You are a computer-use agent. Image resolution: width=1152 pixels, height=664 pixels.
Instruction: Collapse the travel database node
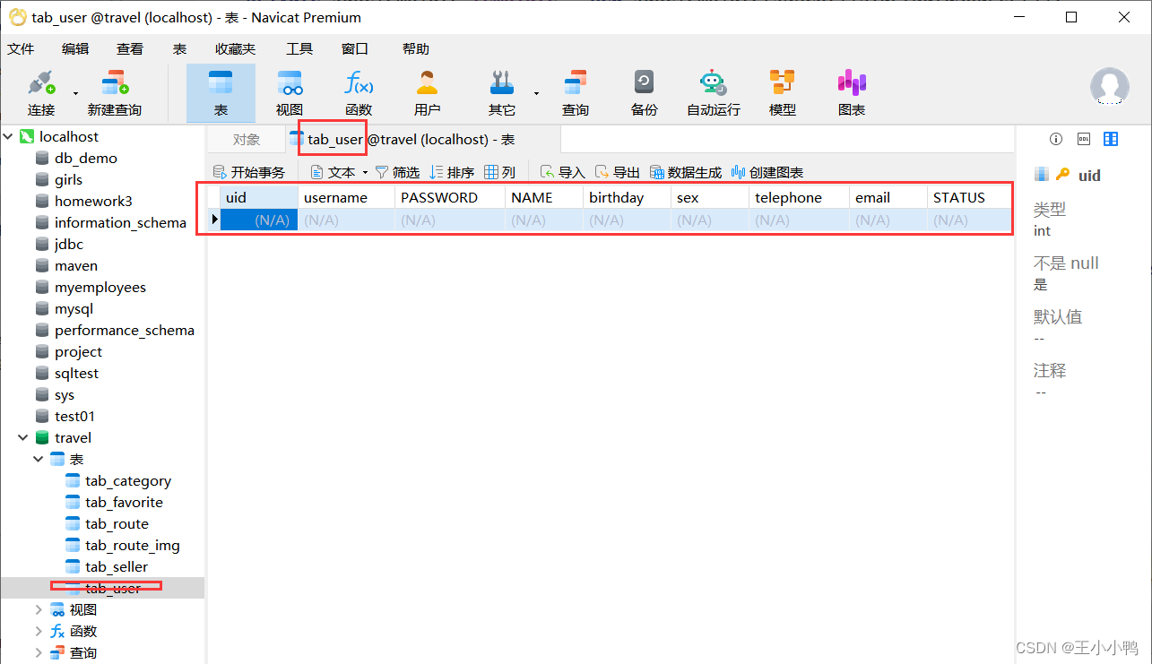coord(22,437)
